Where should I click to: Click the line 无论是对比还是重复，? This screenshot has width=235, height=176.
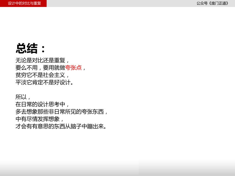pos(42,60)
